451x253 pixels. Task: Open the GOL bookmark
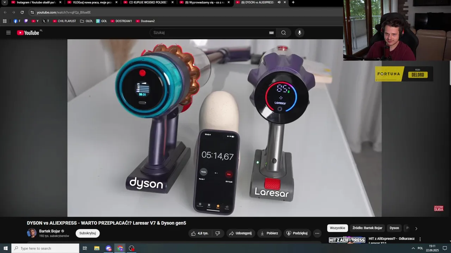tap(101, 21)
